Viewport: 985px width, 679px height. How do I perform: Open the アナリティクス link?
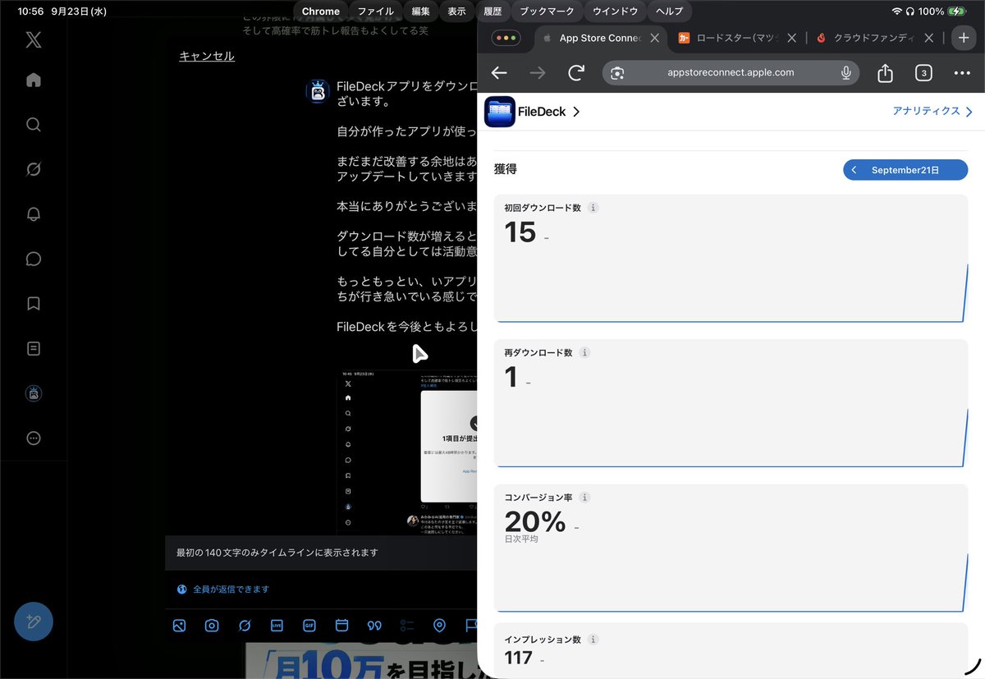click(932, 111)
